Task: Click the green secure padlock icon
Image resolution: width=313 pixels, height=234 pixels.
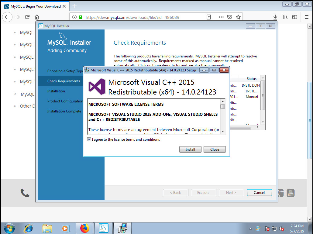Action: (x=81, y=17)
